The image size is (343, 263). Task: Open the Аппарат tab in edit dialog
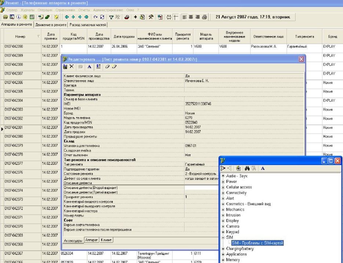click(91, 240)
